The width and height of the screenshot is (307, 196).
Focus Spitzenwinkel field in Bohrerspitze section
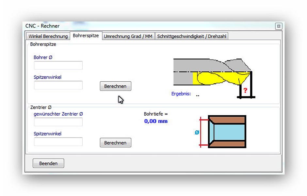pyautogui.click(x=58, y=85)
